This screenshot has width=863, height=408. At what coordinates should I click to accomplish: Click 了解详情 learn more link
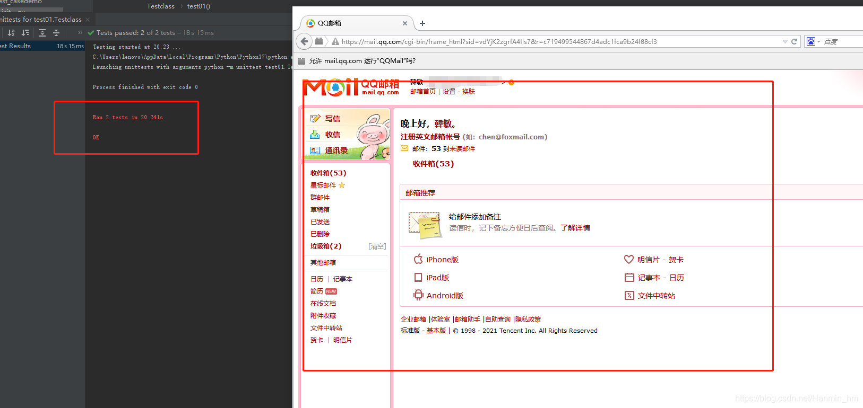(575, 228)
